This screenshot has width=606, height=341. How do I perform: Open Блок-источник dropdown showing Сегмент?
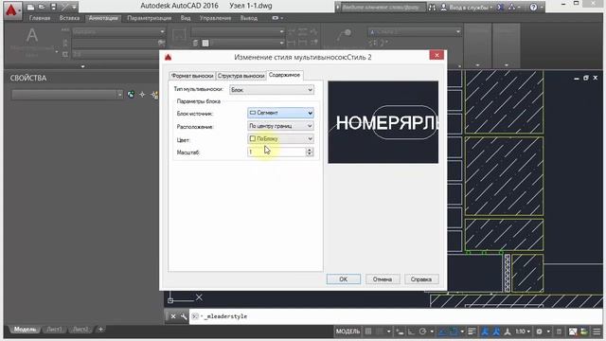point(280,113)
